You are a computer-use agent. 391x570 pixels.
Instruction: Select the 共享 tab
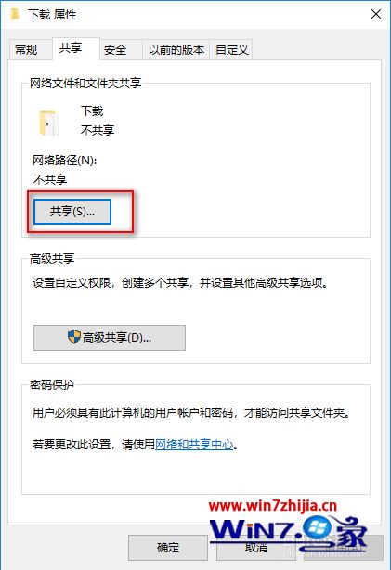click(71, 48)
